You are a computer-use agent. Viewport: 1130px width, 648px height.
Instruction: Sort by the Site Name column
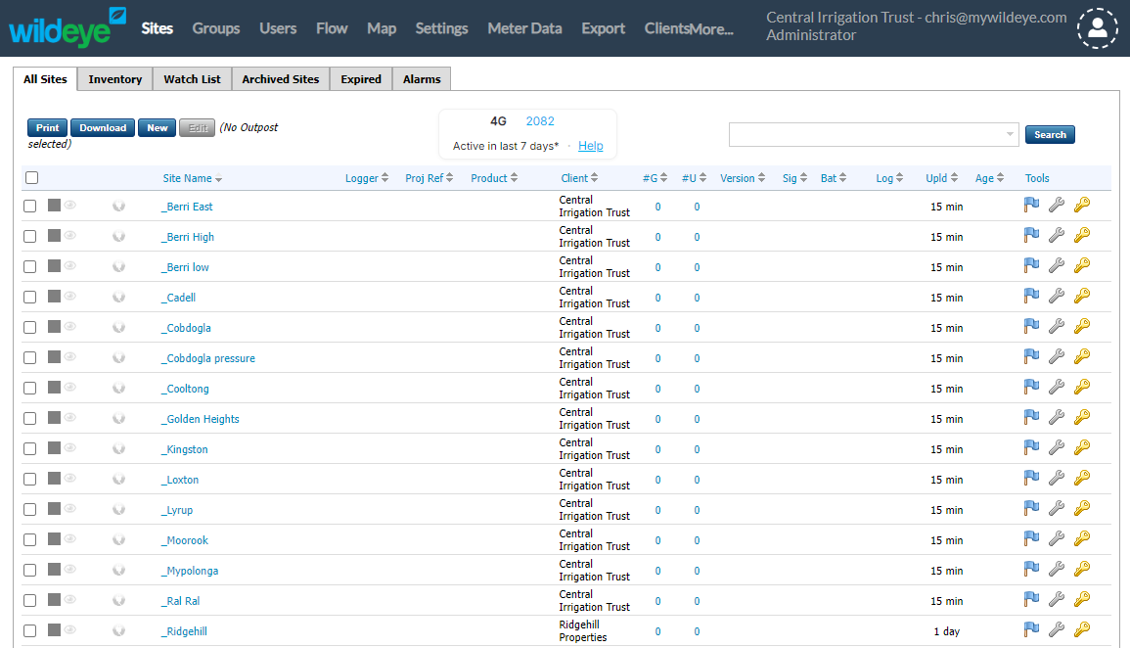[192, 178]
